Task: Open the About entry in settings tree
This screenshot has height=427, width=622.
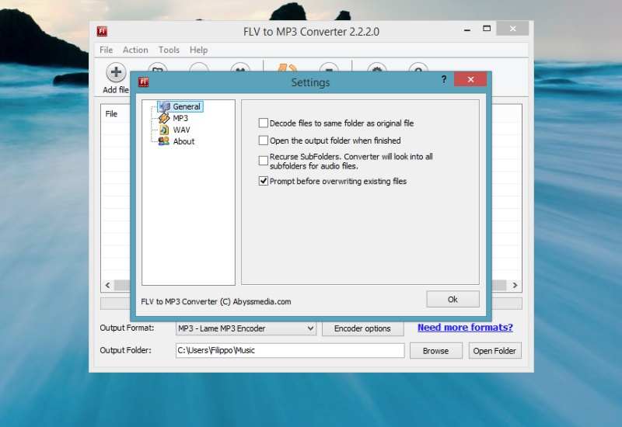Action: (183, 141)
